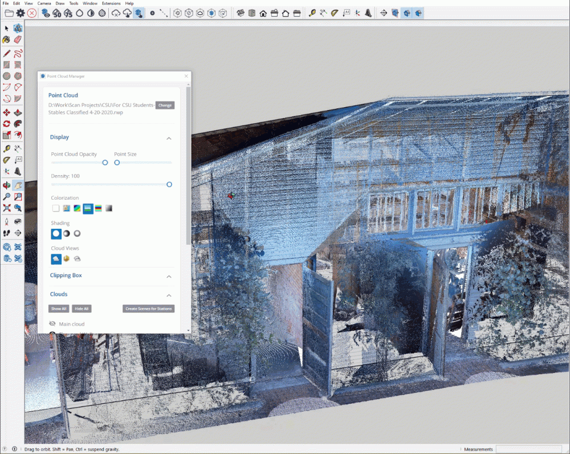
Task: Toggle Main cloud visibility in the Clouds list
Action: click(52, 323)
